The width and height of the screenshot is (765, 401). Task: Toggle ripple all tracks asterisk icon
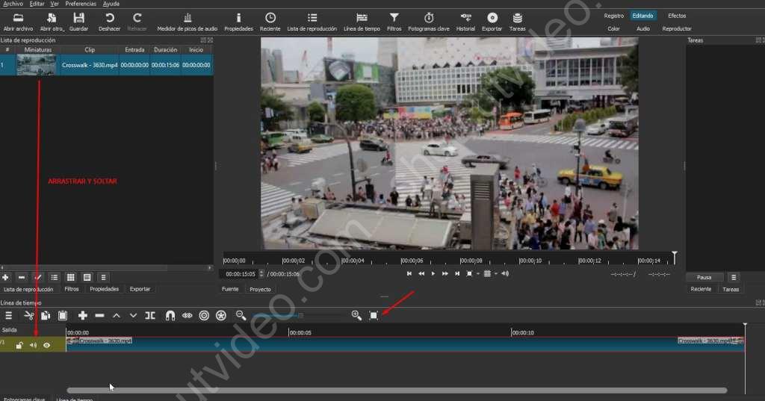coord(221,316)
